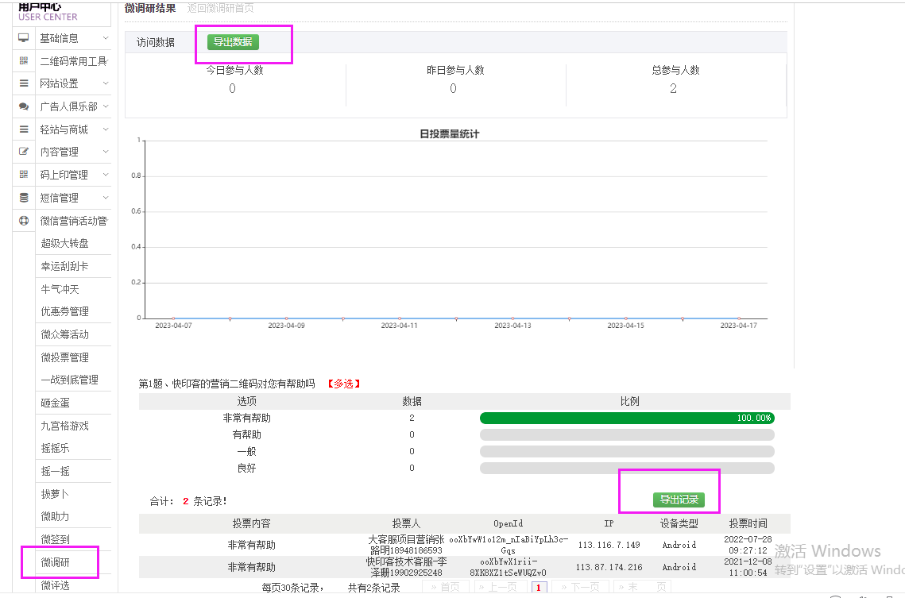The height and width of the screenshot is (598, 905).
Task: Click the database icon beside 短信管理
Action: tap(24, 198)
